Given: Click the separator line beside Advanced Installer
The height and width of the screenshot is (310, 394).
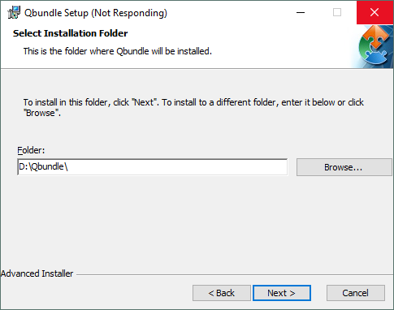Looking at the screenshot, I should tap(235, 275).
